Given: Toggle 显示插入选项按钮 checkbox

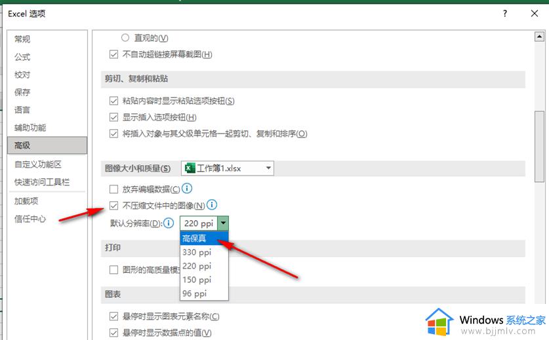Looking at the screenshot, I should pyautogui.click(x=113, y=117).
